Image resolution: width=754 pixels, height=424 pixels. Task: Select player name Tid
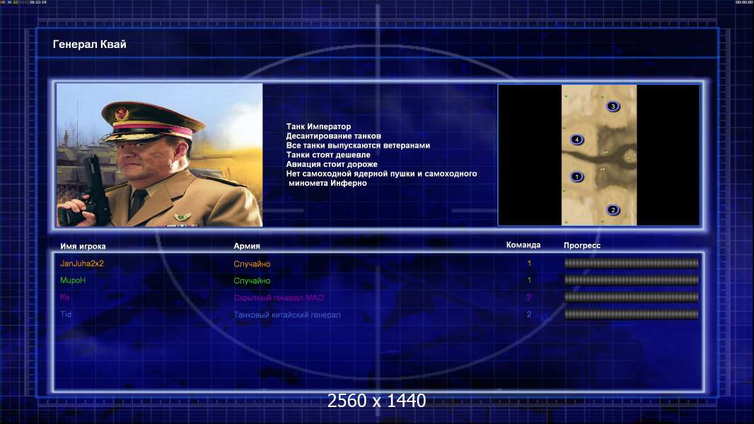point(65,314)
